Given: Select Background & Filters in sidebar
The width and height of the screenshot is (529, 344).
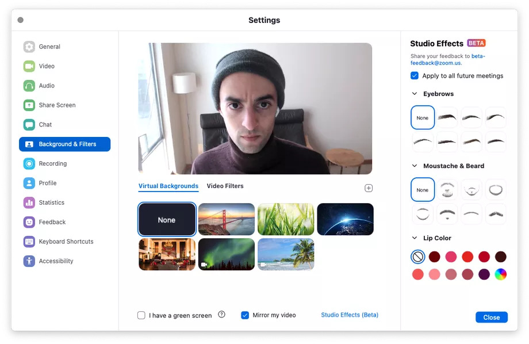Looking at the screenshot, I should [x=65, y=144].
